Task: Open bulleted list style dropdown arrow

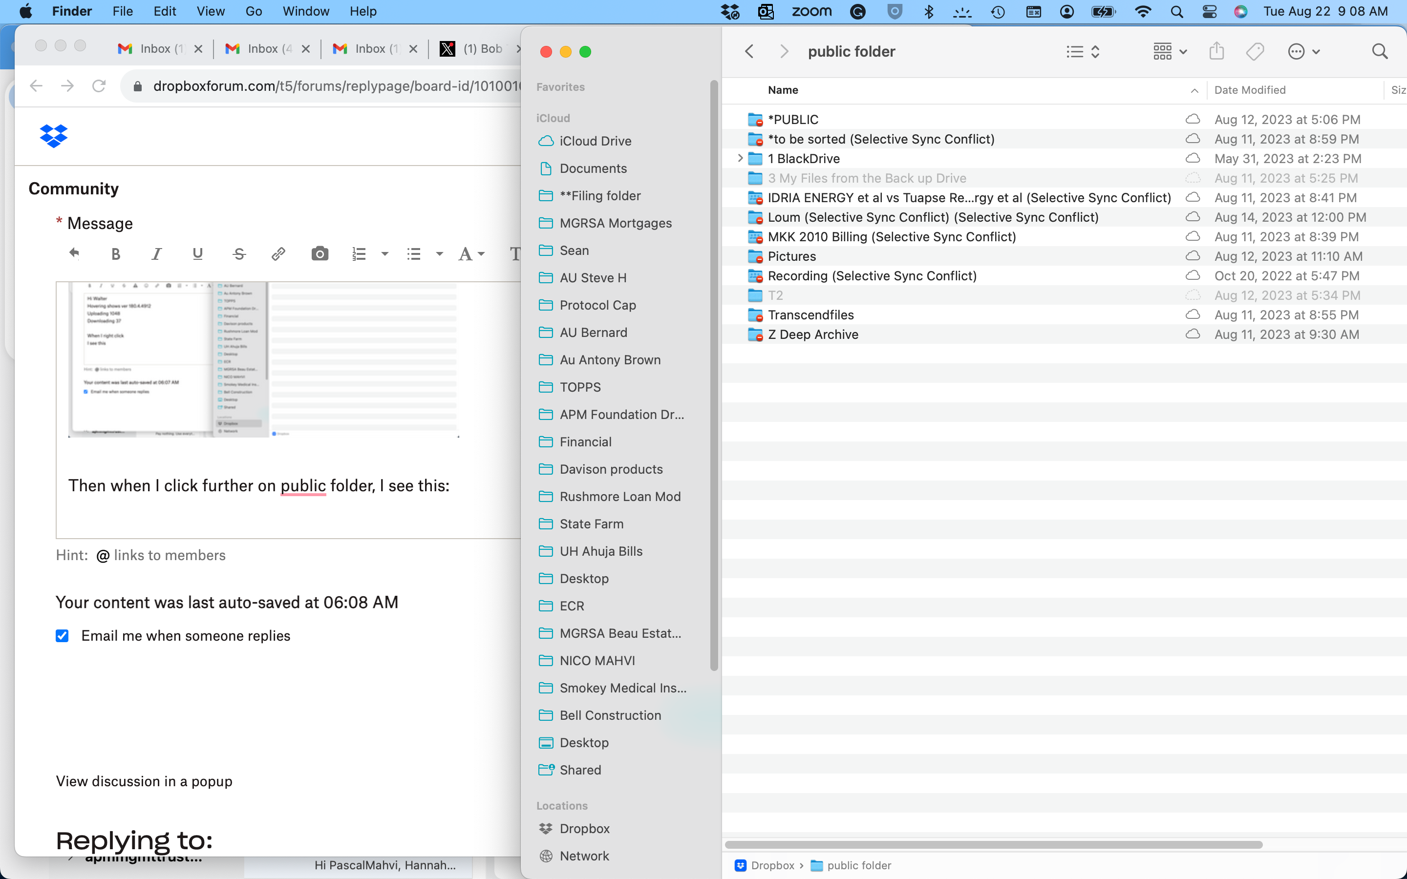Action: pos(440,254)
